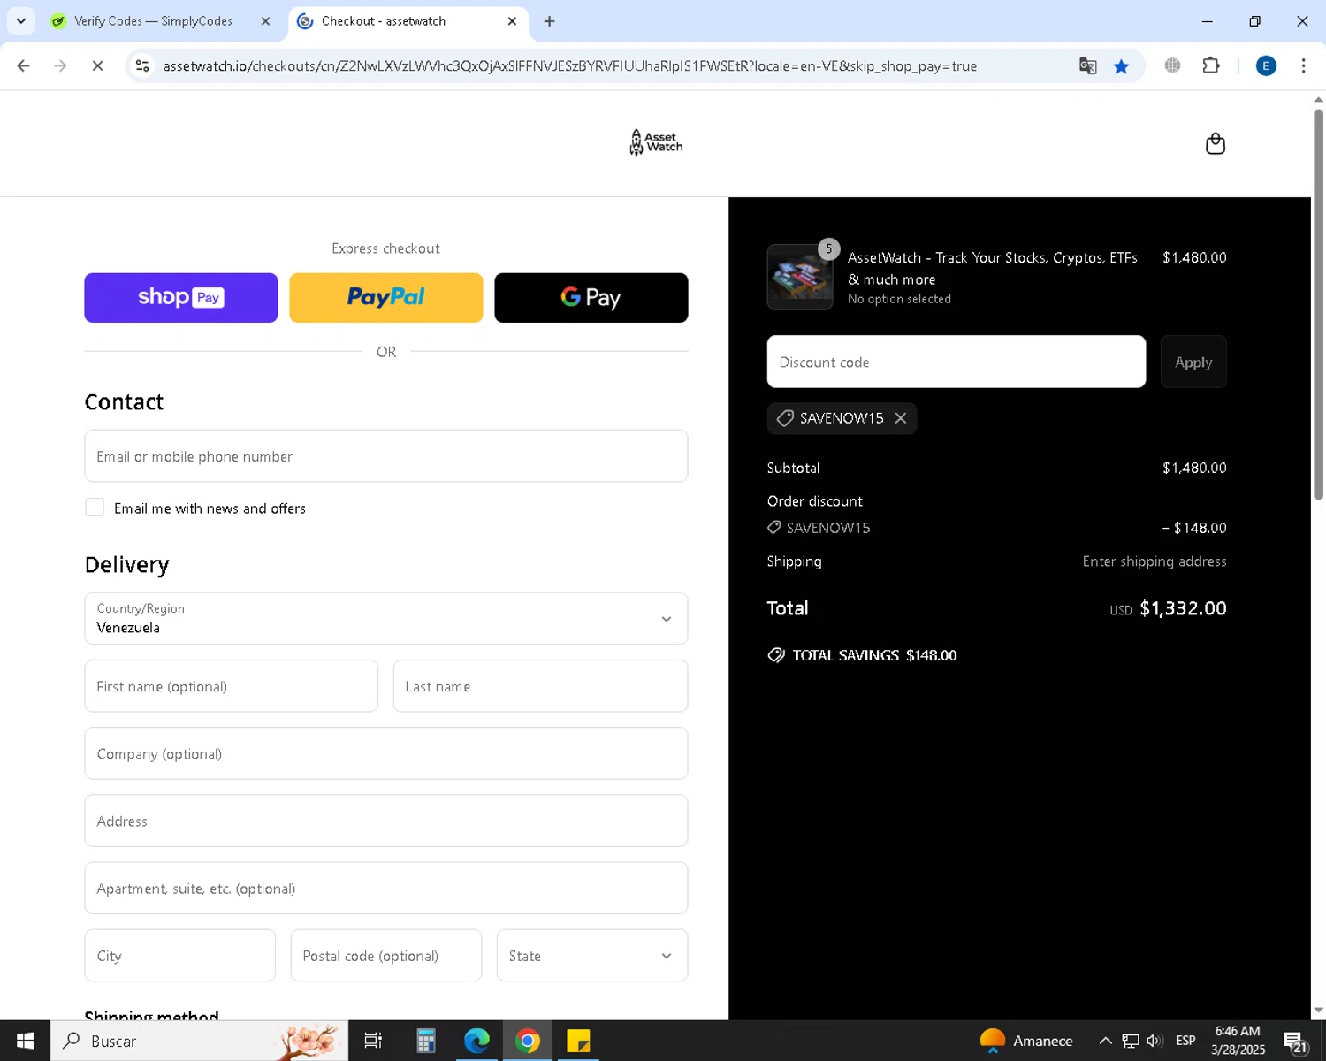Open the Windows Start menu
The image size is (1326, 1061).
click(25, 1041)
